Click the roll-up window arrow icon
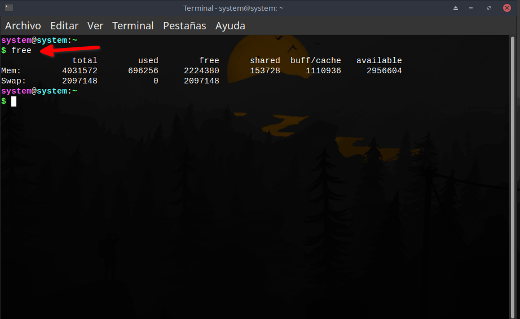Image resolution: width=520 pixels, height=319 pixels. (456, 8)
